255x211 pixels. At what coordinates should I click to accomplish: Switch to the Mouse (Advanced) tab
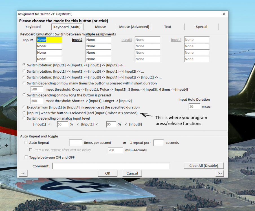point(134,27)
